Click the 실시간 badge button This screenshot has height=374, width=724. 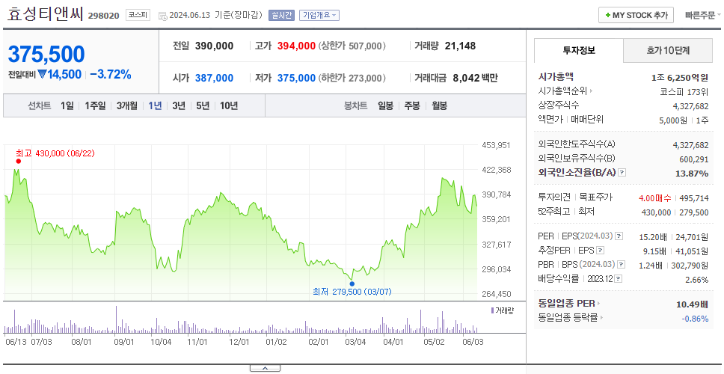tap(282, 15)
